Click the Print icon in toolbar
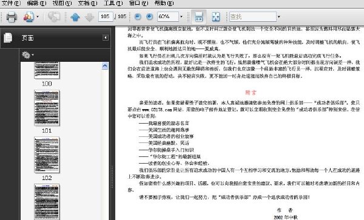 12,17
